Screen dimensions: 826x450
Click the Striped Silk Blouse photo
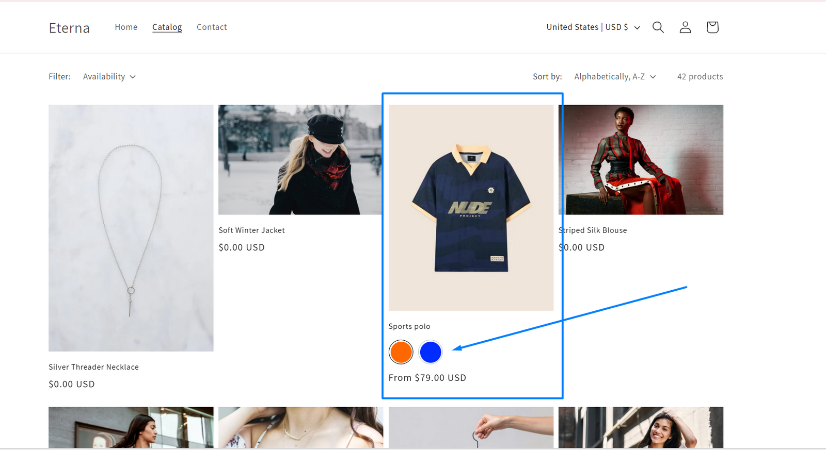click(x=641, y=160)
